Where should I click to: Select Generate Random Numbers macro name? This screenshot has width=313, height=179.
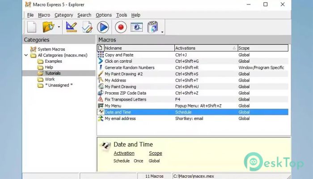(x=130, y=68)
